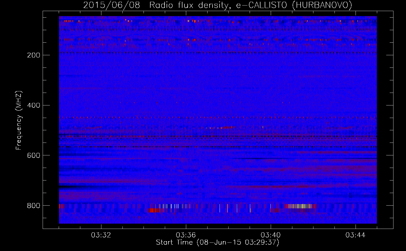Viewport: 406px width, 251px height.
Task: Click the plot title 'Radio flux density, e-CALLISTO (HURBANOVO)'
Action: (251, 5)
